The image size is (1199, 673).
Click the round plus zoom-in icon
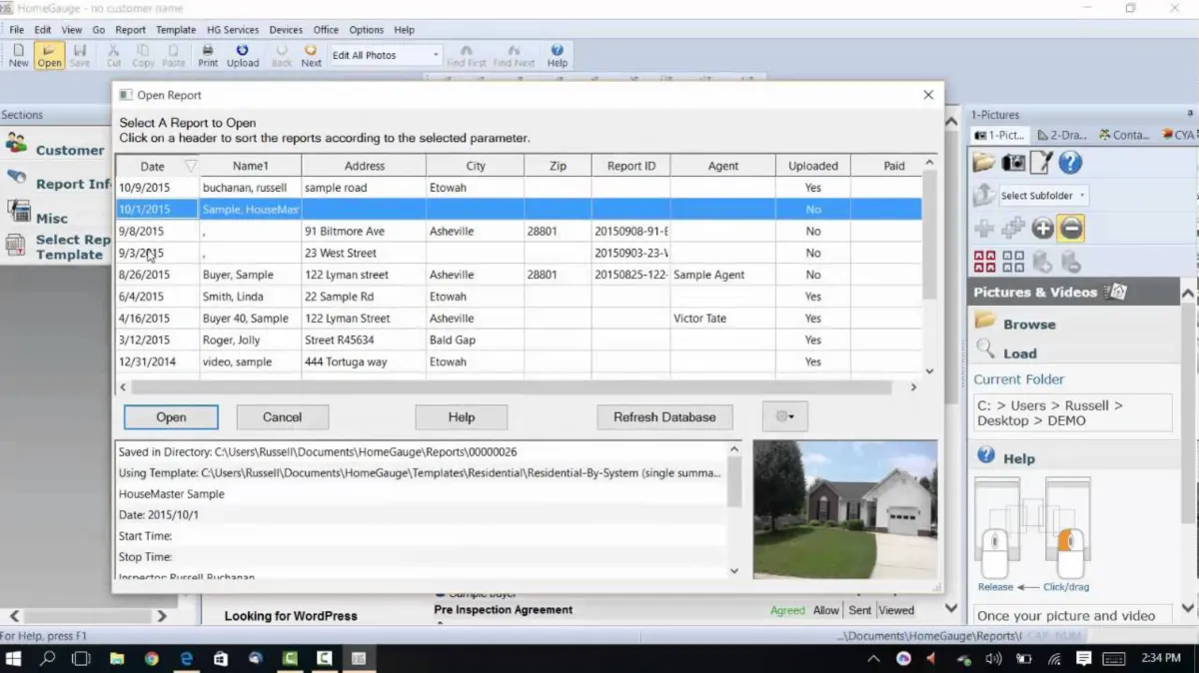[1042, 229]
